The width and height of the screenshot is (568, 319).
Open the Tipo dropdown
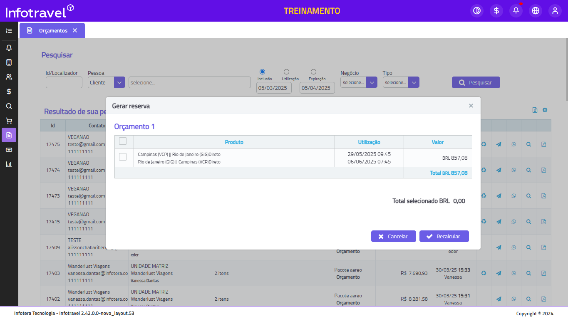coord(414,82)
